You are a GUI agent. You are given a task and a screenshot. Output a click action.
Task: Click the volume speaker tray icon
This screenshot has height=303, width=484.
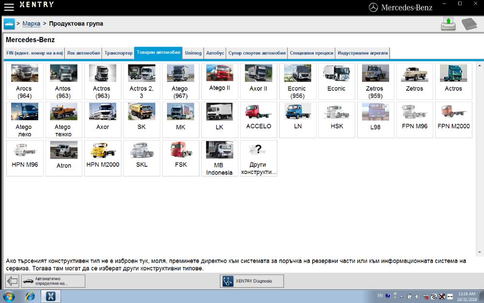pyautogui.click(x=417, y=297)
